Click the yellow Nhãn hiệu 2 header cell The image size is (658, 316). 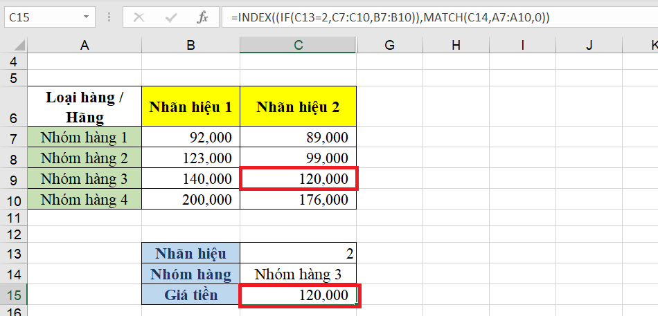point(298,106)
